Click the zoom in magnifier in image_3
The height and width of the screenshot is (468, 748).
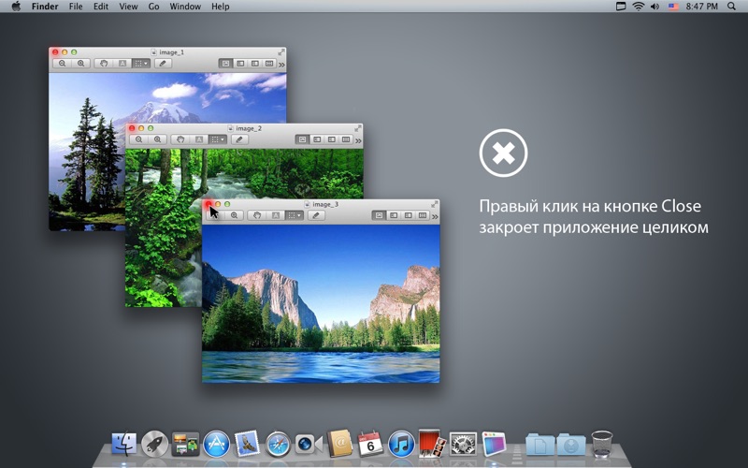tap(235, 215)
